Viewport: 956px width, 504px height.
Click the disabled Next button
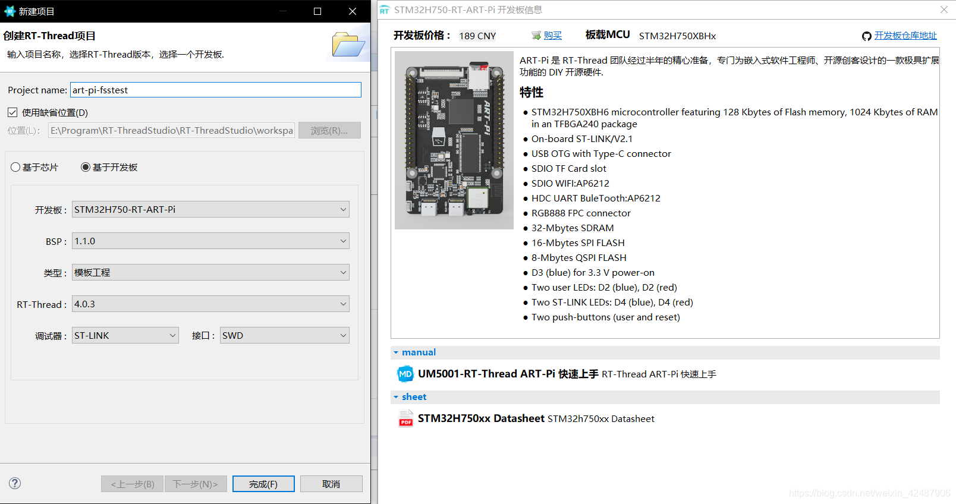tap(196, 484)
